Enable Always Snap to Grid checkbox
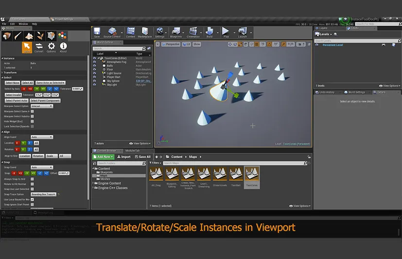 [x=32, y=179]
